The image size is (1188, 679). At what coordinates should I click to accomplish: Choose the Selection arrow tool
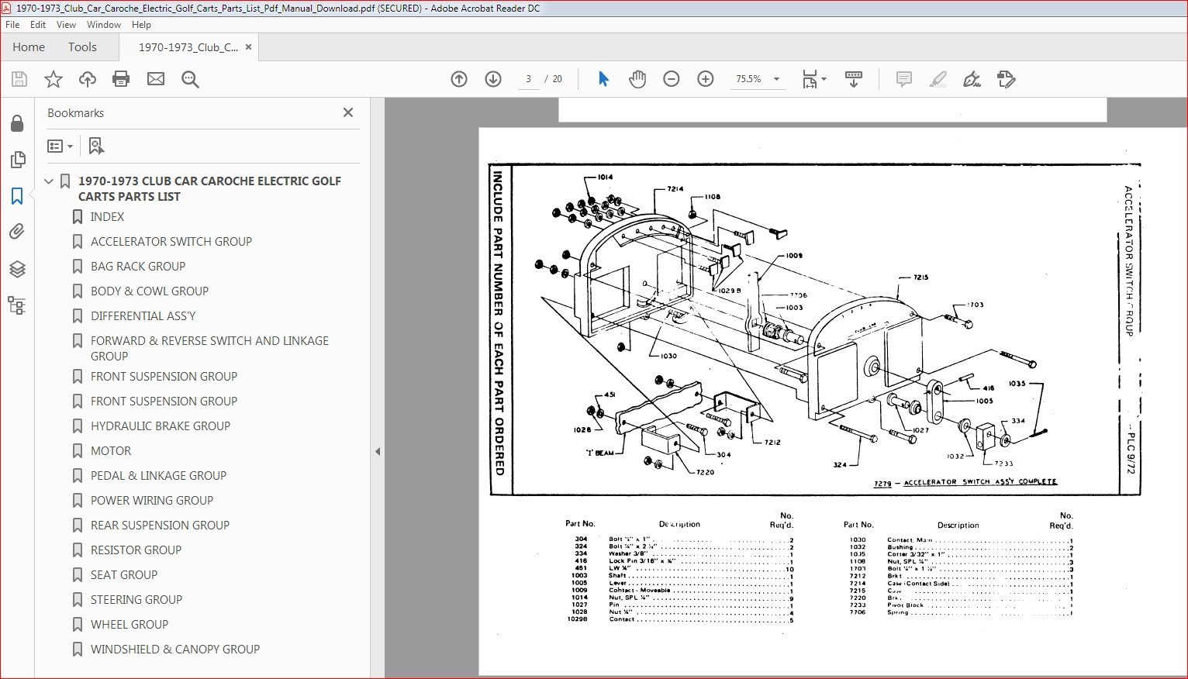click(603, 79)
